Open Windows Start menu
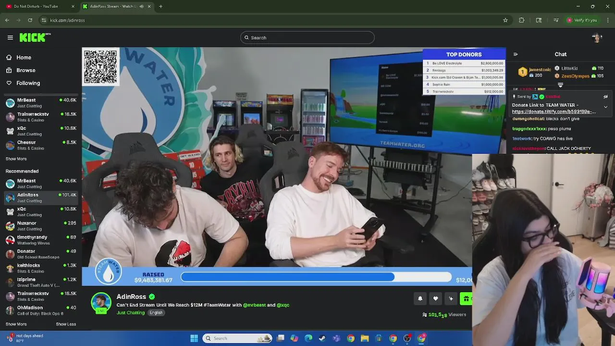 pyautogui.click(x=194, y=338)
